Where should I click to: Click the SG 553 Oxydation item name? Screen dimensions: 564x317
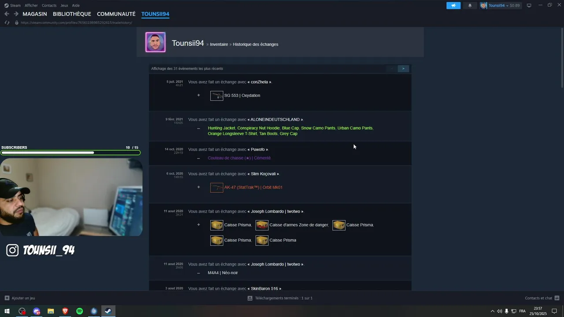point(242,96)
